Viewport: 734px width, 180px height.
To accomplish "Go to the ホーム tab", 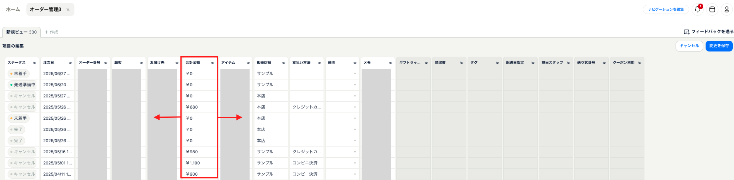I will tap(13, 9).
